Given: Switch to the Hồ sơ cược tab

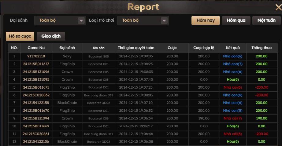Looking at the screenshot, I should pos(20,36).
